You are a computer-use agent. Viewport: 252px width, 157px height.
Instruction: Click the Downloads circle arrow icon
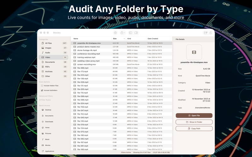43,122
